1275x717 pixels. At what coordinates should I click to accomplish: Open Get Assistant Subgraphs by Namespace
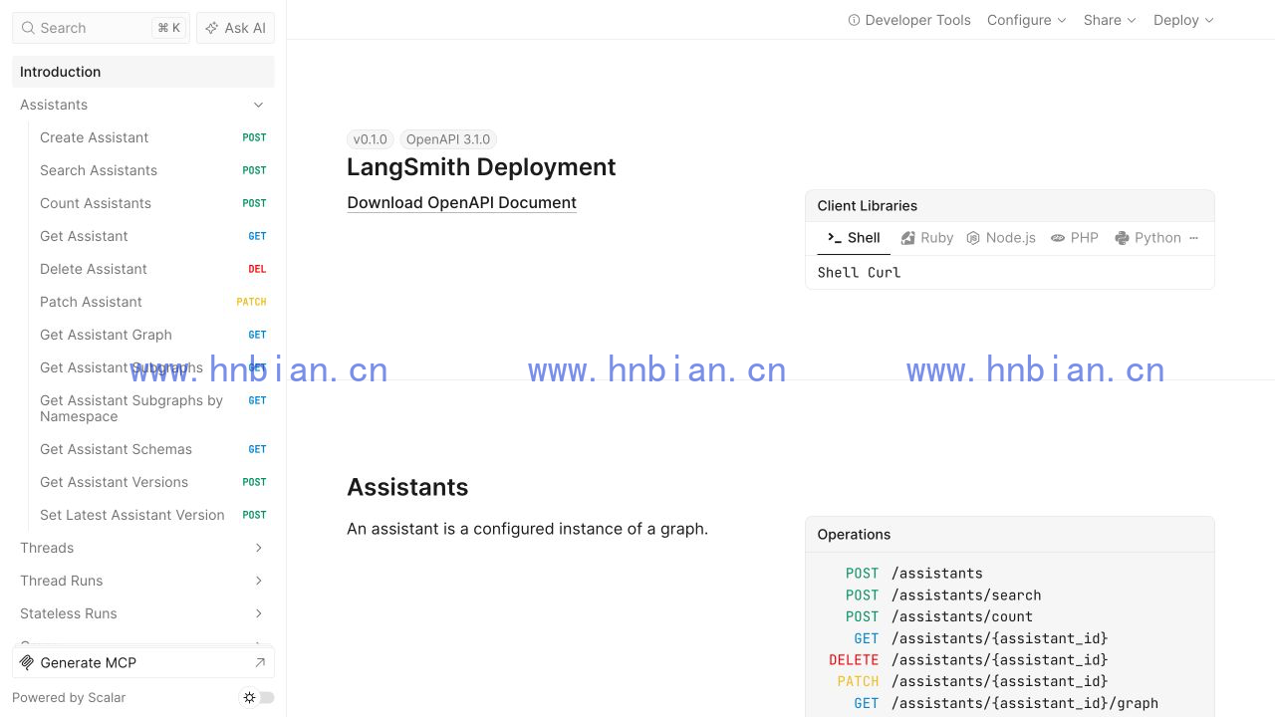click(x=153, y=408)
